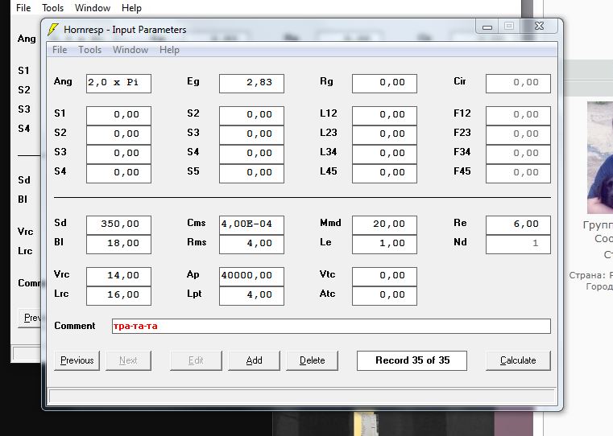
Task: Open Help menu of the background window
Action: point(131,8)
